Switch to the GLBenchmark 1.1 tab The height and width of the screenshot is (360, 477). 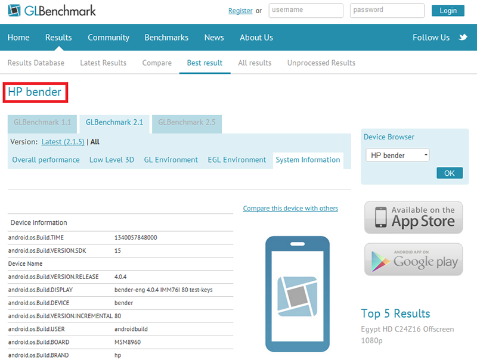point(42,123)
